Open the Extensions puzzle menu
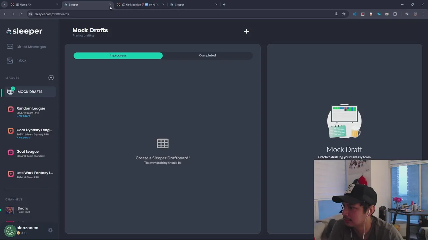 [x=395, y=14]
